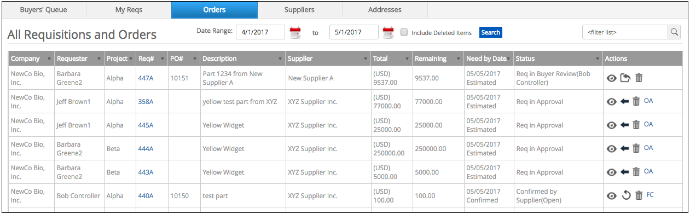Open requisition link 445A
Viewport: 690px width, 214px height.
[146, 125]
